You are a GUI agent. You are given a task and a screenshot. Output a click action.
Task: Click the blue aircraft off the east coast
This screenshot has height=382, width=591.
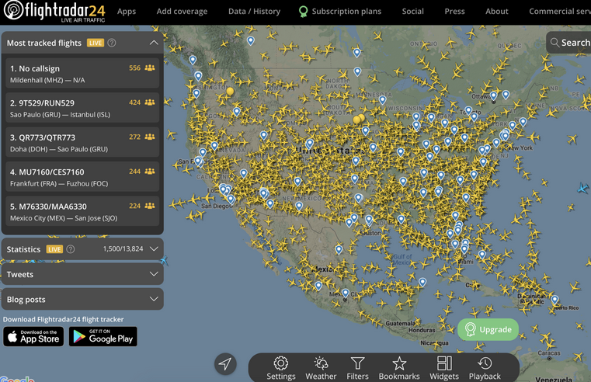pos(583,187)
